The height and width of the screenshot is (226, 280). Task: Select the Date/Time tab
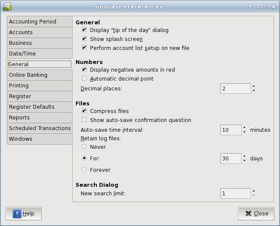click(x=40, y=53)
